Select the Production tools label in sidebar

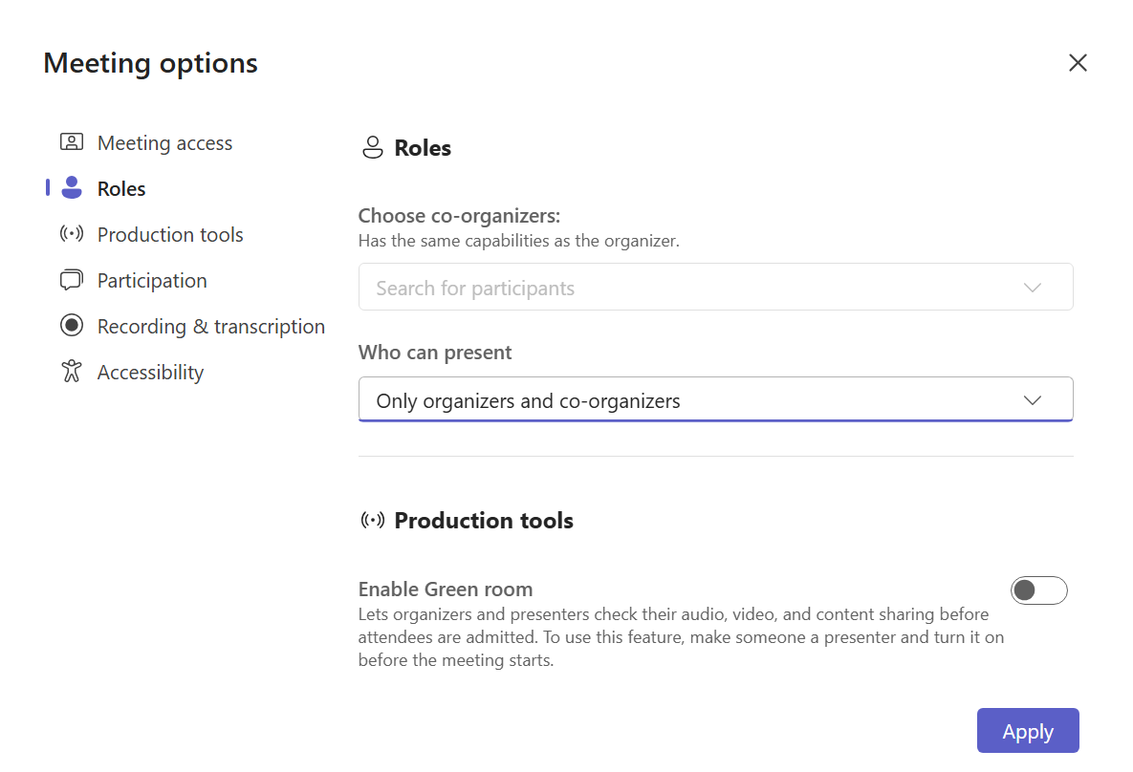170,235
